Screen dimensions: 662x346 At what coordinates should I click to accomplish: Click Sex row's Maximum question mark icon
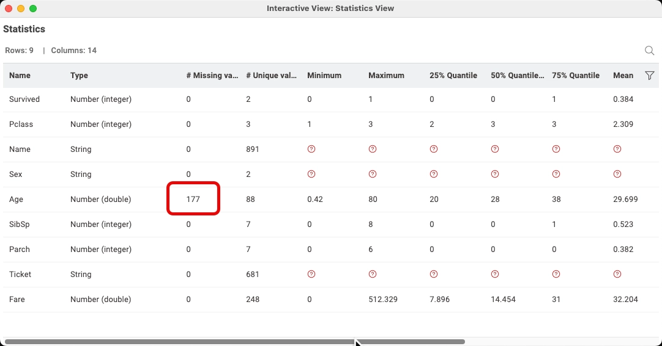tap(373, 174)
